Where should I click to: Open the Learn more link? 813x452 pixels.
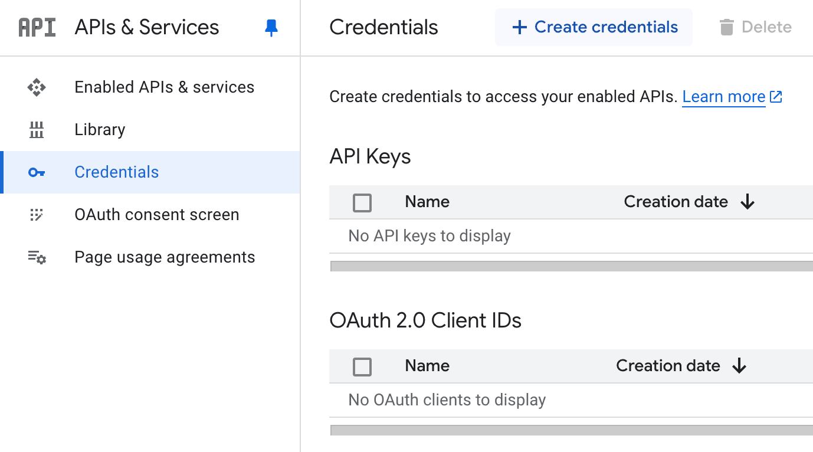click(723, 97)
